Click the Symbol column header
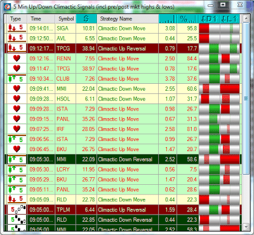Viewport: 254px width, 235px height. [x=65, y=18]
